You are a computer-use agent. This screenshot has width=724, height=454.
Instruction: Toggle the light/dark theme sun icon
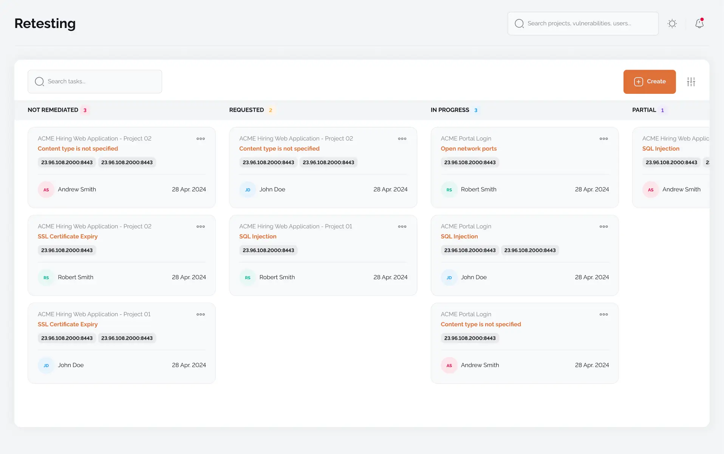(x=672, y=23)
